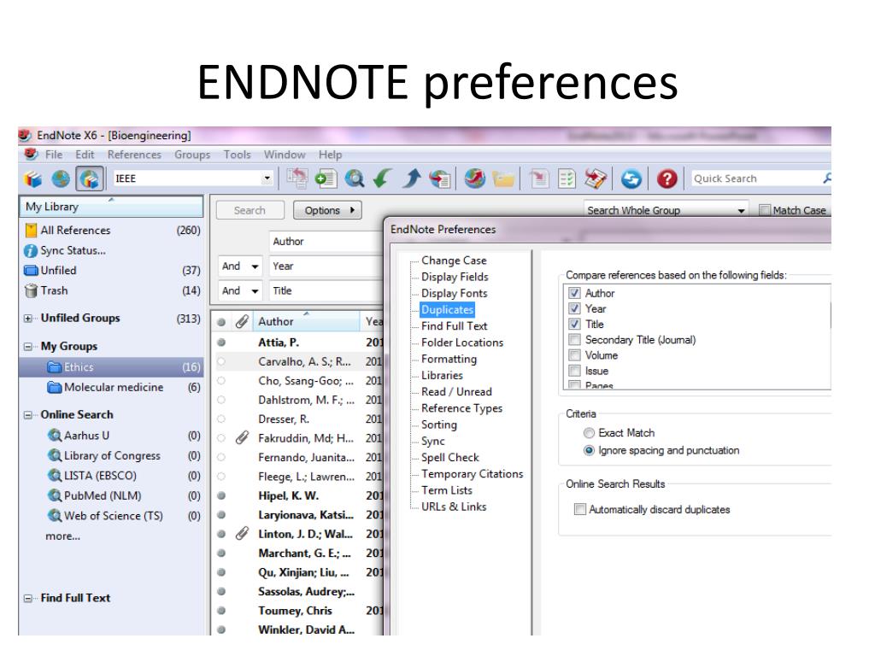Select the Exact Match radio button
The width and height of the screenshot is (875, 656).
(589, 433)
